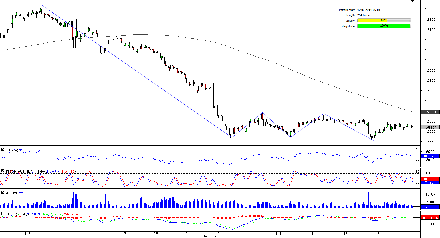Click the RSI blue legend line marker
The image size is (440, 238).
21,150
